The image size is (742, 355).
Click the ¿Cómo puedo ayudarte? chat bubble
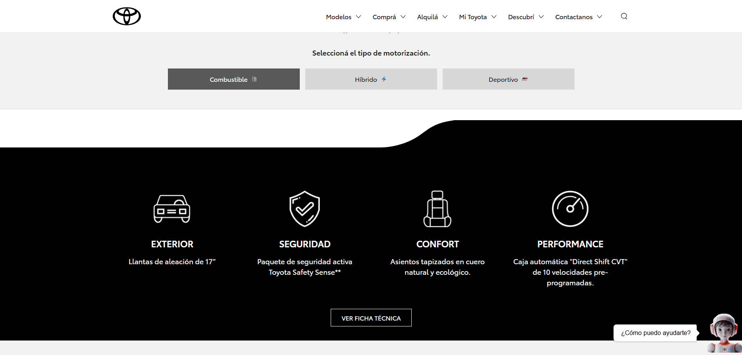(656, 333)
